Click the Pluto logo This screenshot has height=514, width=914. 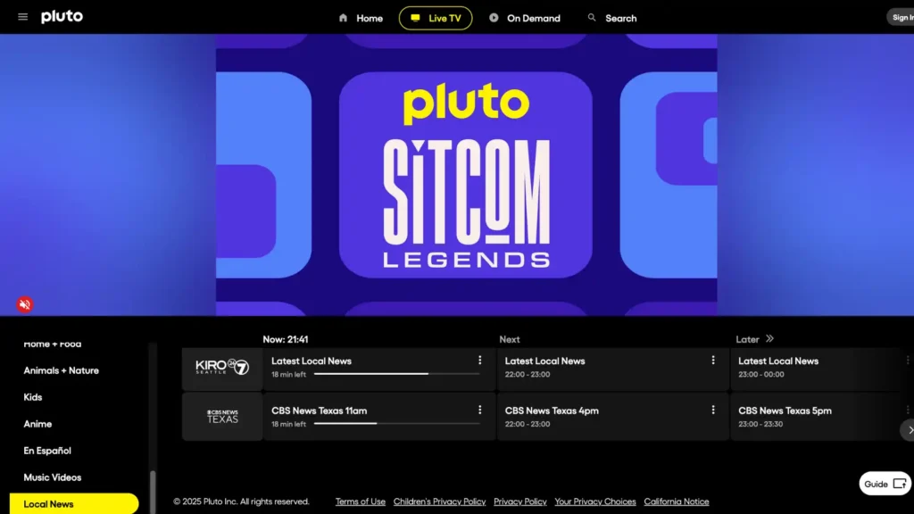62,17
